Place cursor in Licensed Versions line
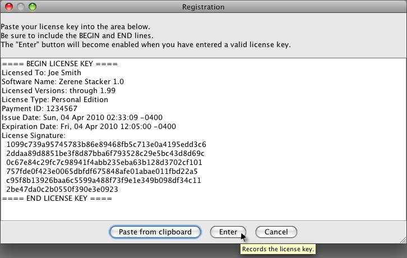 pos(59,91)
